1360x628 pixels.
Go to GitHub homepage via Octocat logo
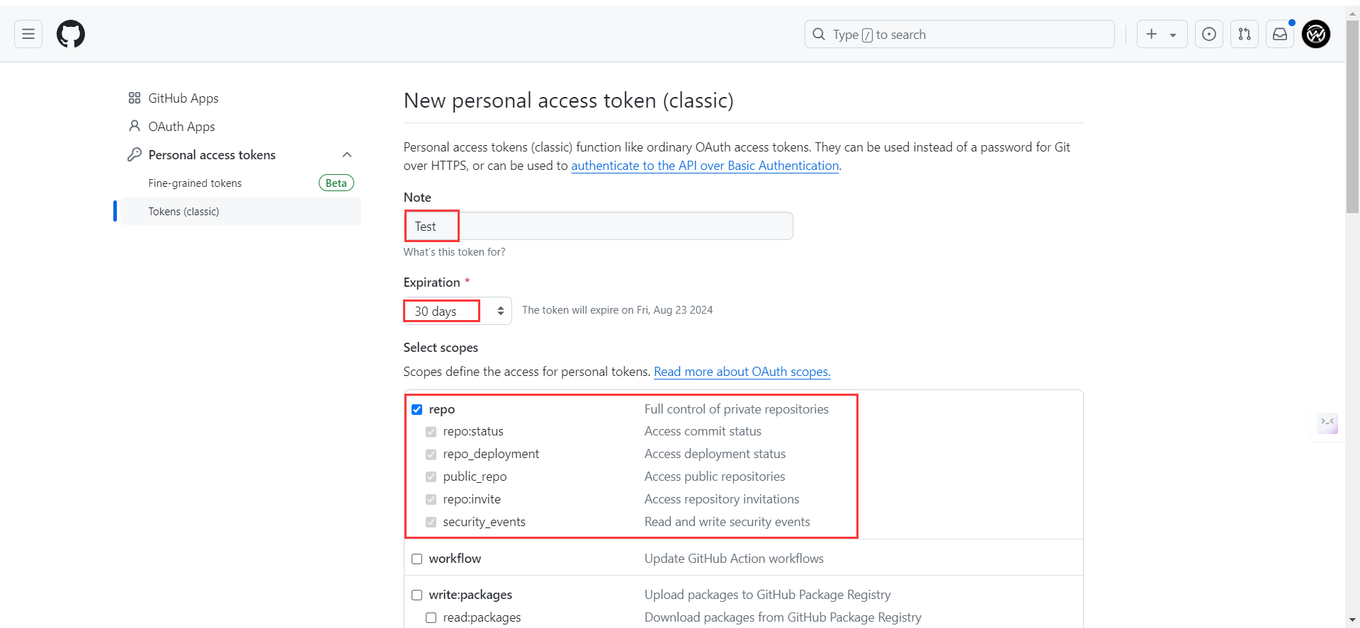point(71,34)
